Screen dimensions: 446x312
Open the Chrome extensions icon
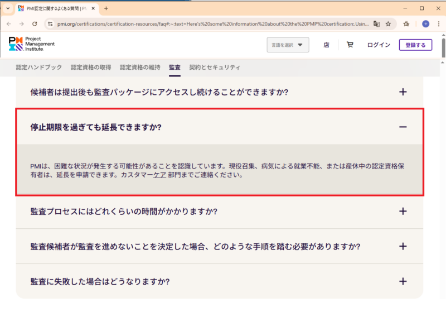pos(406,24)
